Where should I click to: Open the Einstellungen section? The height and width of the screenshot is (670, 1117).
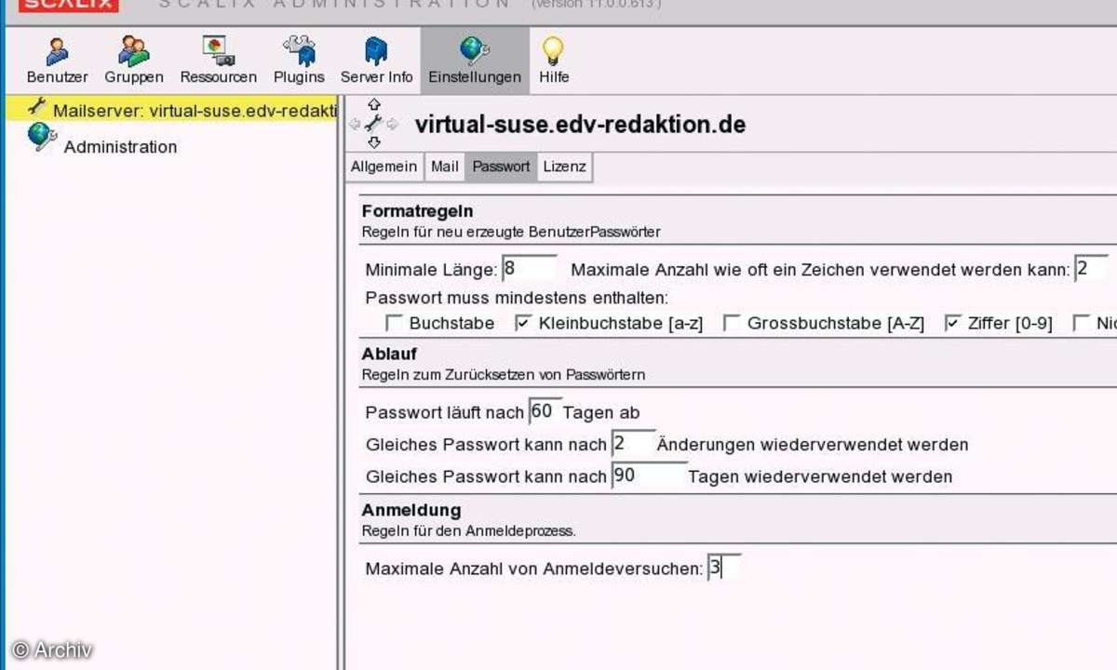pos(474,60)
